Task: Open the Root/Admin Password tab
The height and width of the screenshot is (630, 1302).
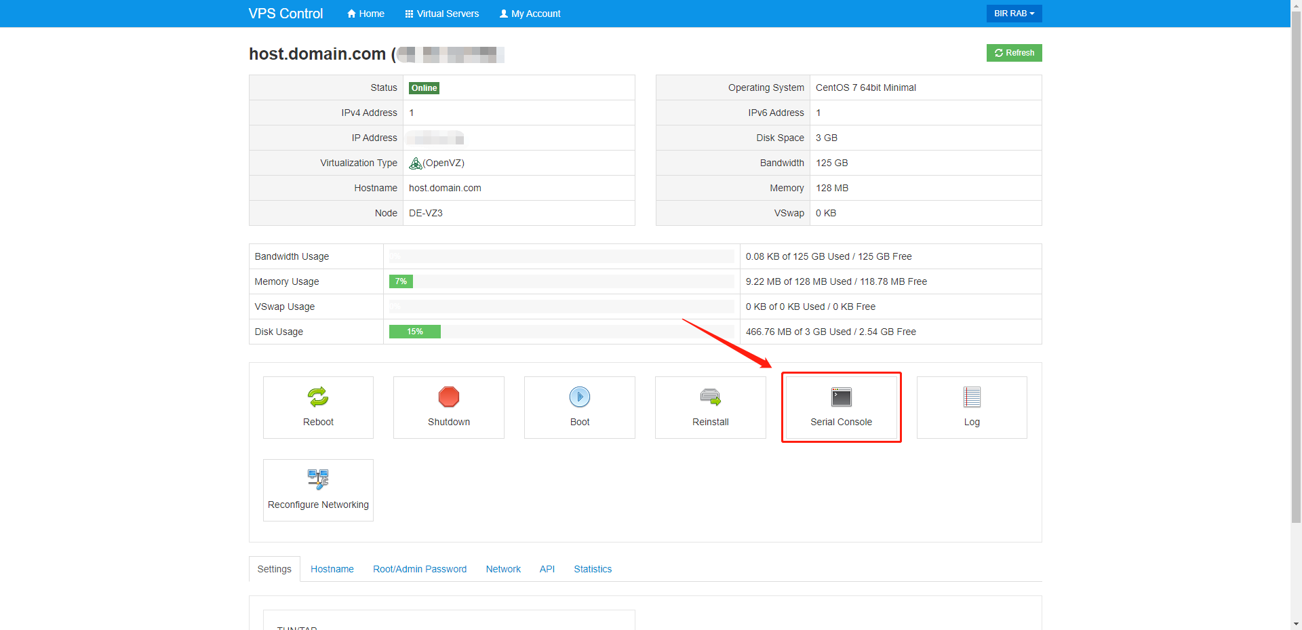Action: [x=420, y=569]
